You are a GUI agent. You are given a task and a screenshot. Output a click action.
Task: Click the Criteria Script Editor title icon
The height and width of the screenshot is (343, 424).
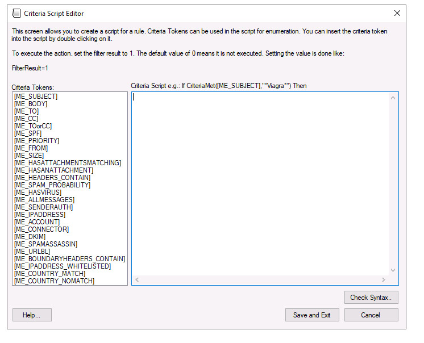pyautogui.click(x=16, y=13)
